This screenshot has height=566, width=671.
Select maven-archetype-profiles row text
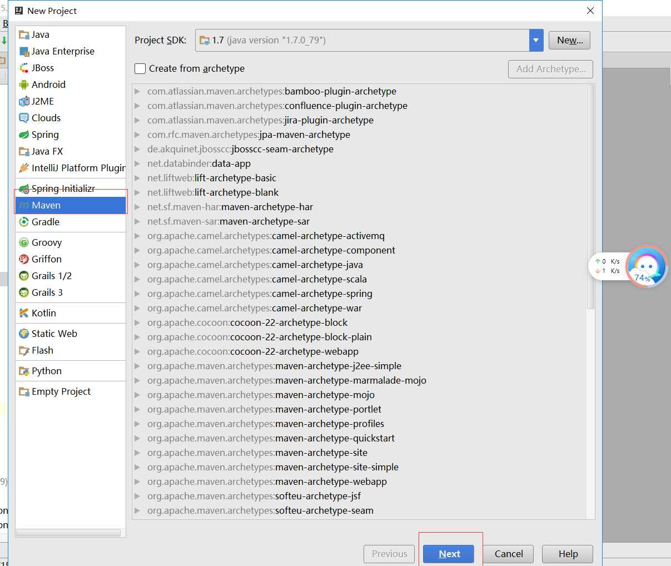point(266,424)
